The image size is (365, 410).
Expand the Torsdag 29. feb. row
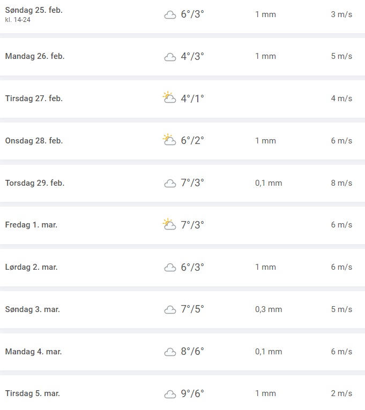click(x=35, y=183)
